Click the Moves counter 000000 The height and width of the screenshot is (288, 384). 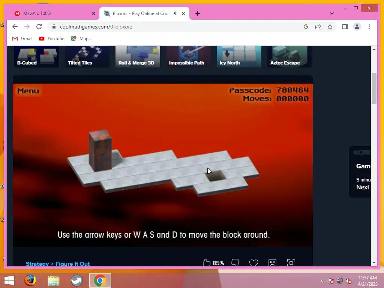(292, 99)
